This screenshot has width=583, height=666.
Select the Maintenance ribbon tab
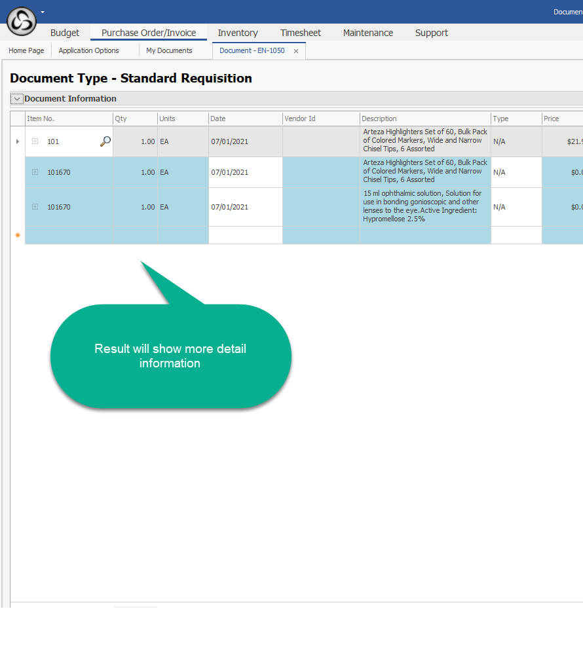pos(368,33)
